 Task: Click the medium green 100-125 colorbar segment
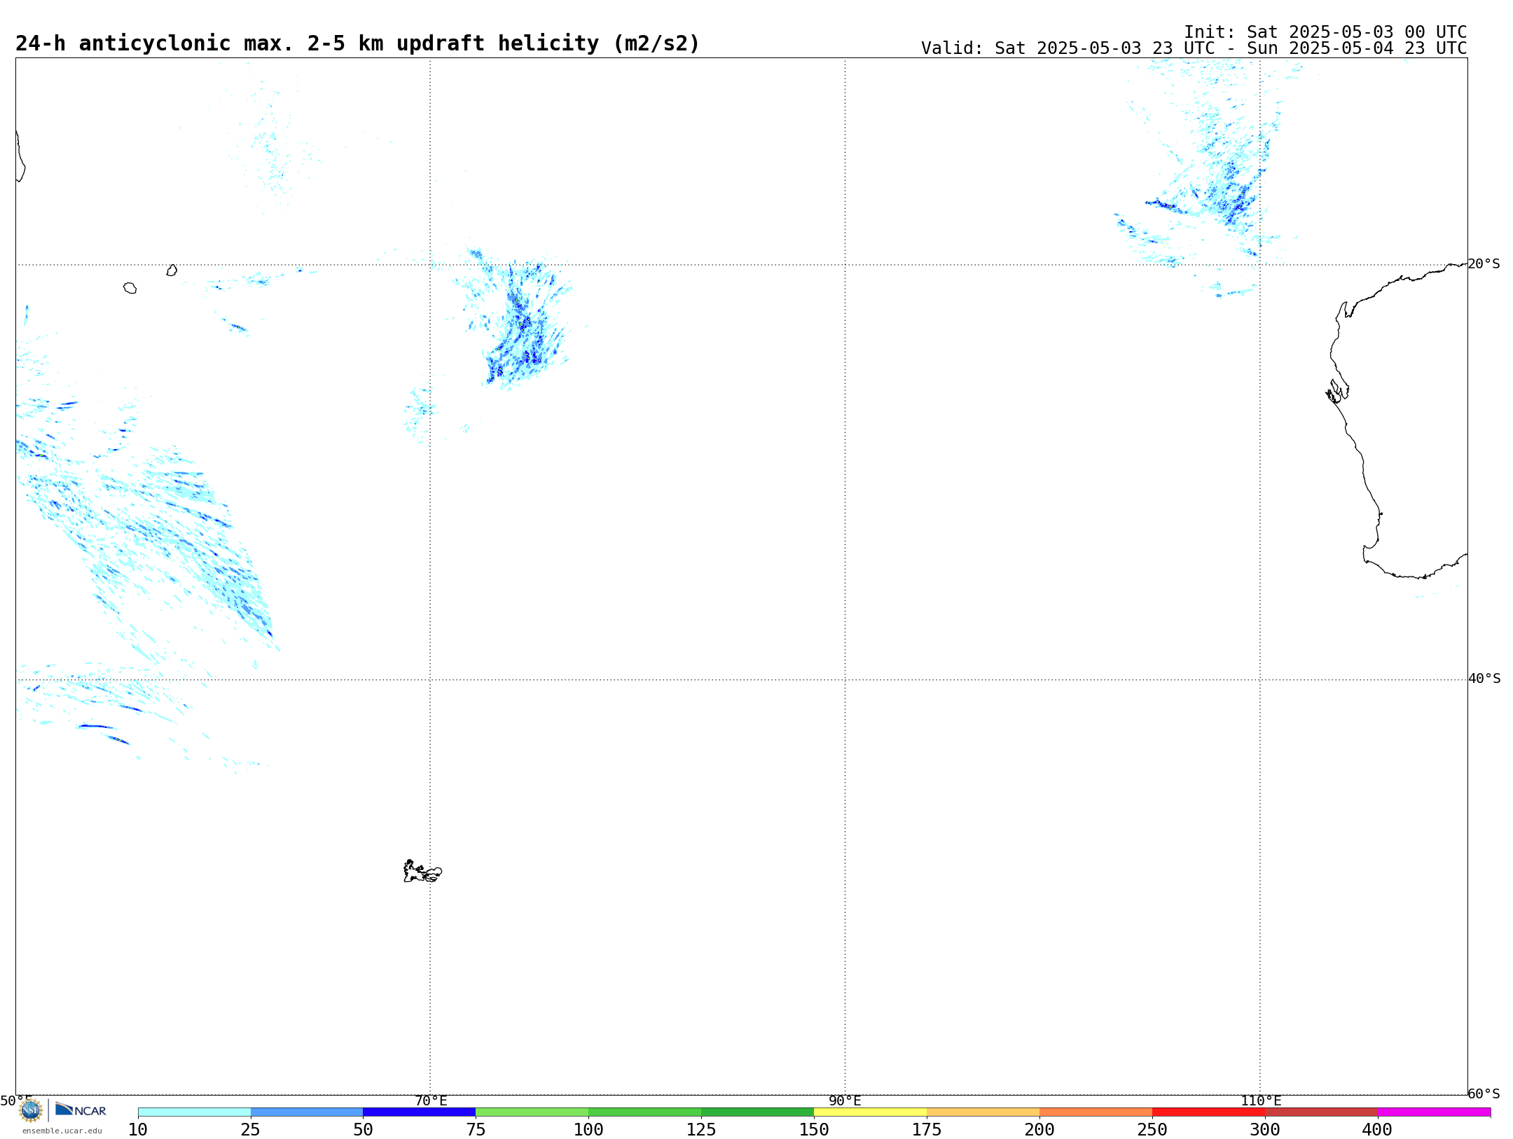644,1112
